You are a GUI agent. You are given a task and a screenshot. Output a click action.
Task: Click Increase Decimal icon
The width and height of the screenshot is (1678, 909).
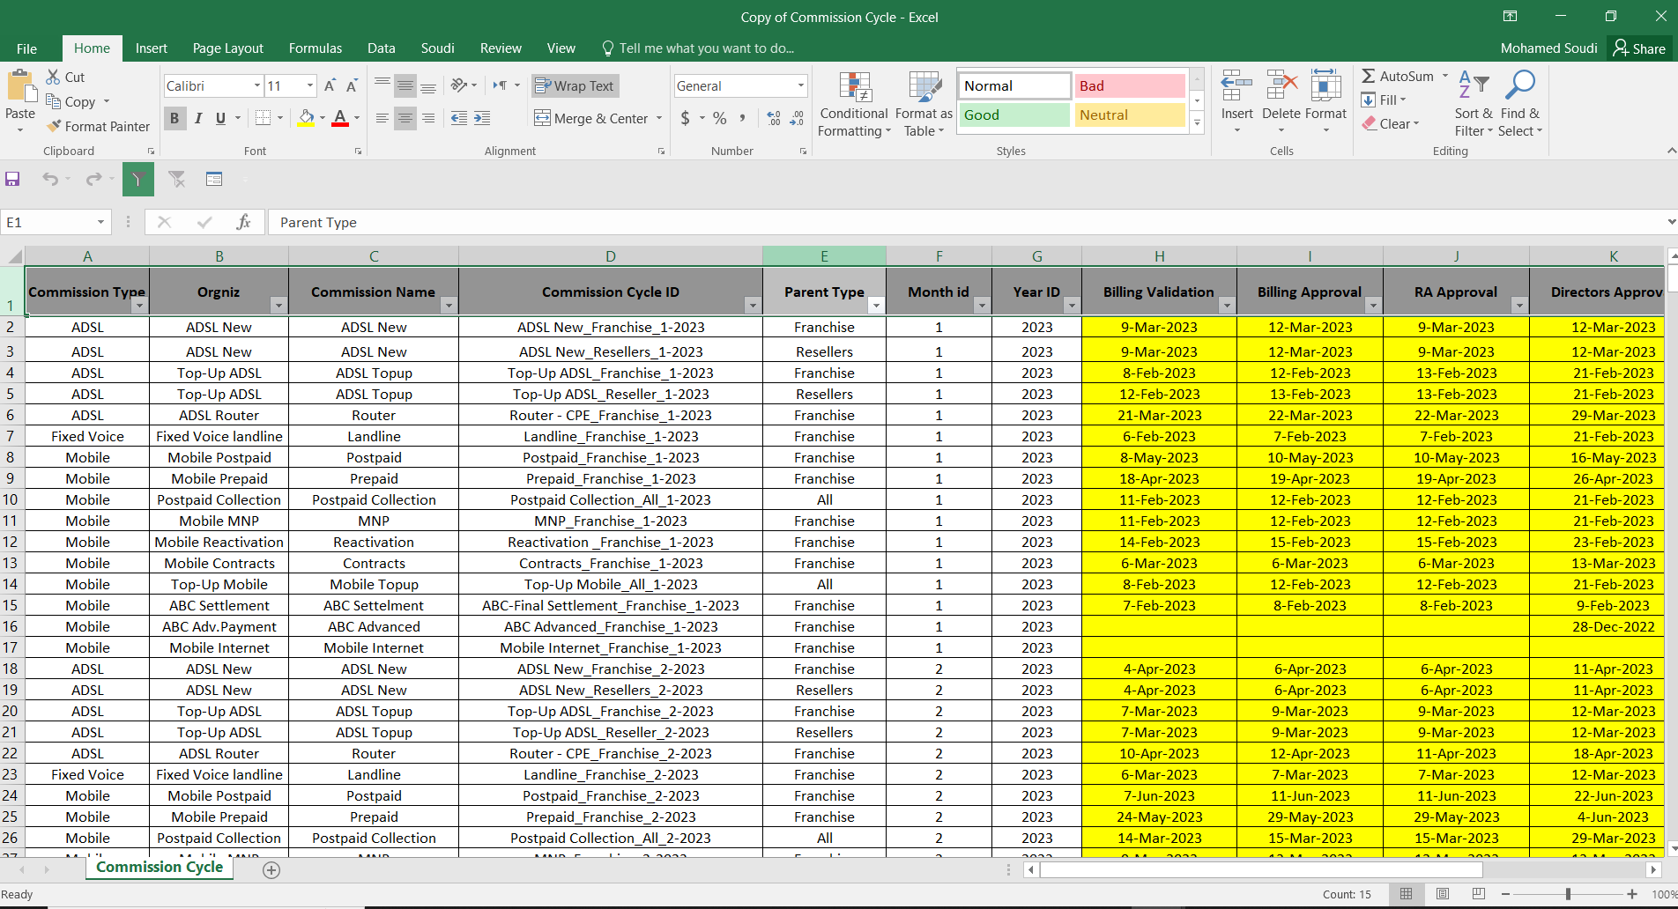774,117
